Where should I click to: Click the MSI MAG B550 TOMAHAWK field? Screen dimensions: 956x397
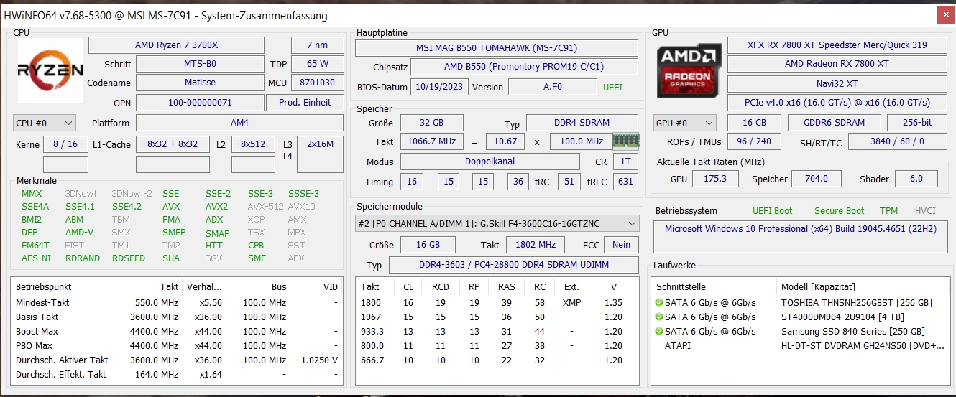click(x=497, y=48)
